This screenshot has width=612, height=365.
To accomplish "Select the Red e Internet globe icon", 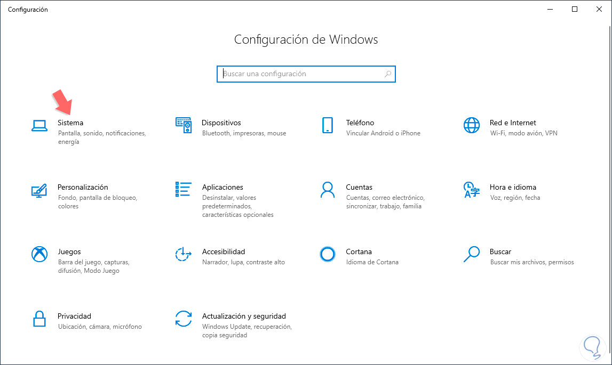I will [x=471, y=125].
